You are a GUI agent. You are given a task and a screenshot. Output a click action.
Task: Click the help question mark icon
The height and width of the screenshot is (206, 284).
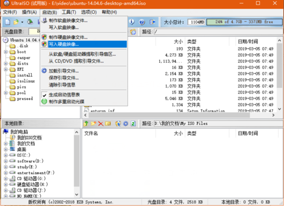[142, 22]
